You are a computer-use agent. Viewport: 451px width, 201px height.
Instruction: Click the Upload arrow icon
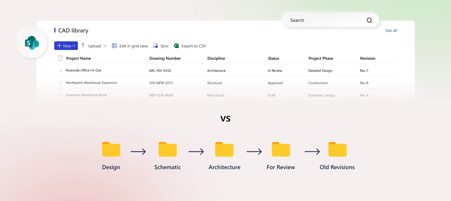pos(83,46)
